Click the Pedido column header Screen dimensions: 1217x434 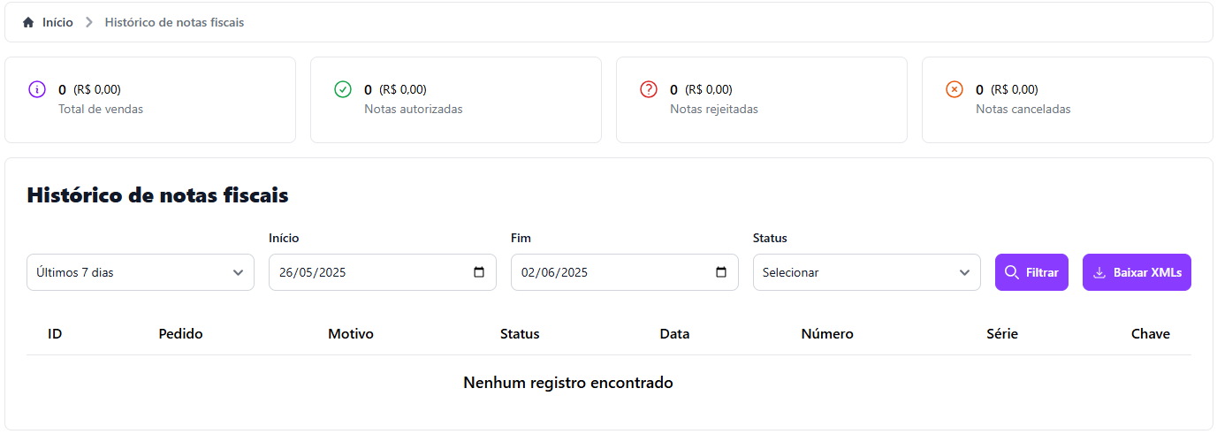pyautogui.click(x=180, y=334)
